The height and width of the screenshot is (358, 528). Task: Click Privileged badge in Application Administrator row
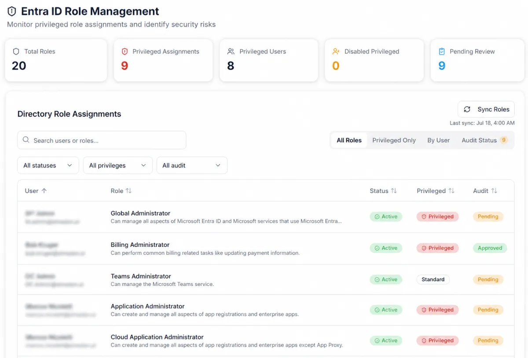point(438,310)
